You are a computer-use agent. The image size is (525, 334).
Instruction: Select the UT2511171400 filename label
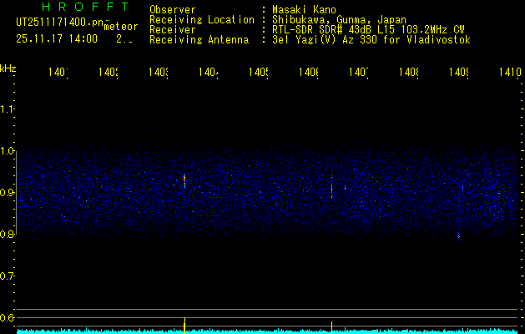(58, 23)
